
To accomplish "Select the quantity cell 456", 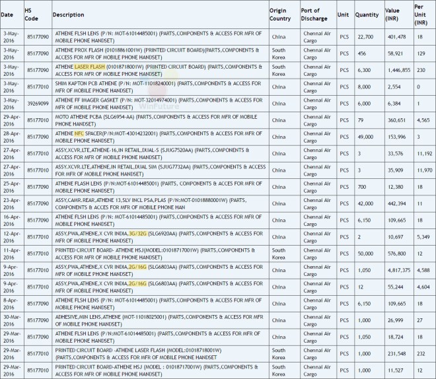I will pyautogui.click(x=362, y=53).
